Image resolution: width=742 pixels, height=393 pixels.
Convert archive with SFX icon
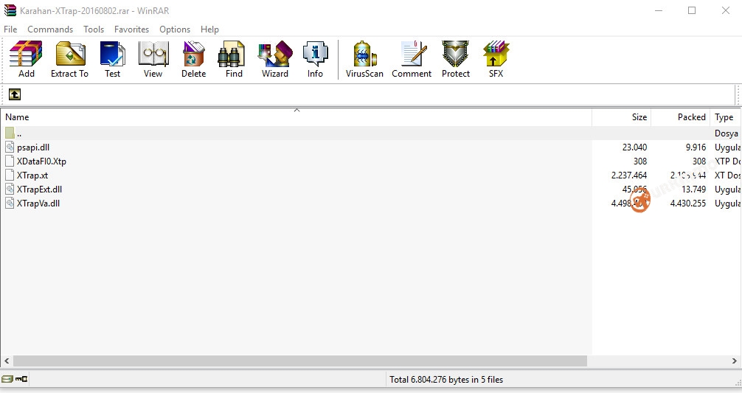tap(496, 53)
